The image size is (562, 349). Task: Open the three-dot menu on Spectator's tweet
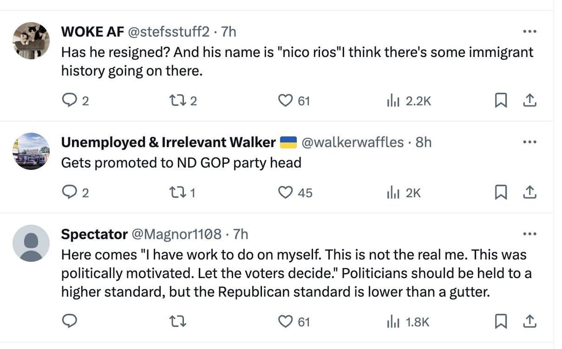click(x=530, y=233)
